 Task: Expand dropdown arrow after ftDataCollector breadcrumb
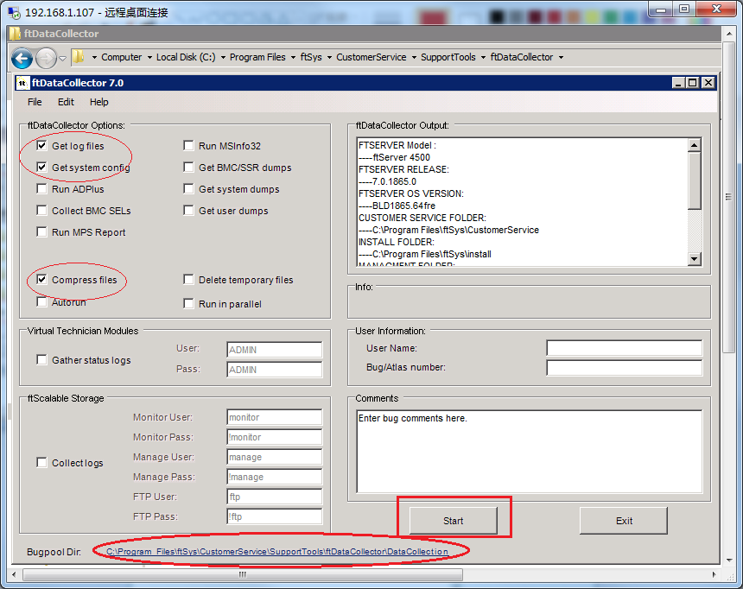point(561,57)
